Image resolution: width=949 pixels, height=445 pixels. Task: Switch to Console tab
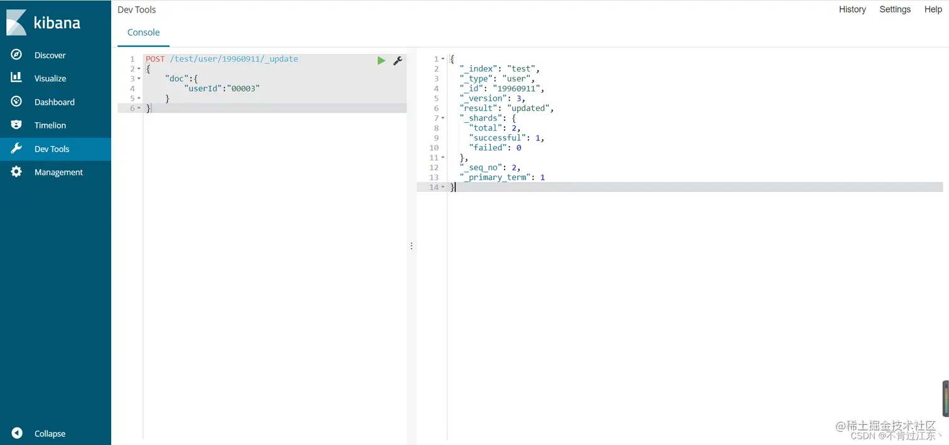coord(144,33)
